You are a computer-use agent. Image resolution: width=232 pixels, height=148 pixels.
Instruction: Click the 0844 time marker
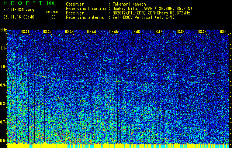click(91, 32)
